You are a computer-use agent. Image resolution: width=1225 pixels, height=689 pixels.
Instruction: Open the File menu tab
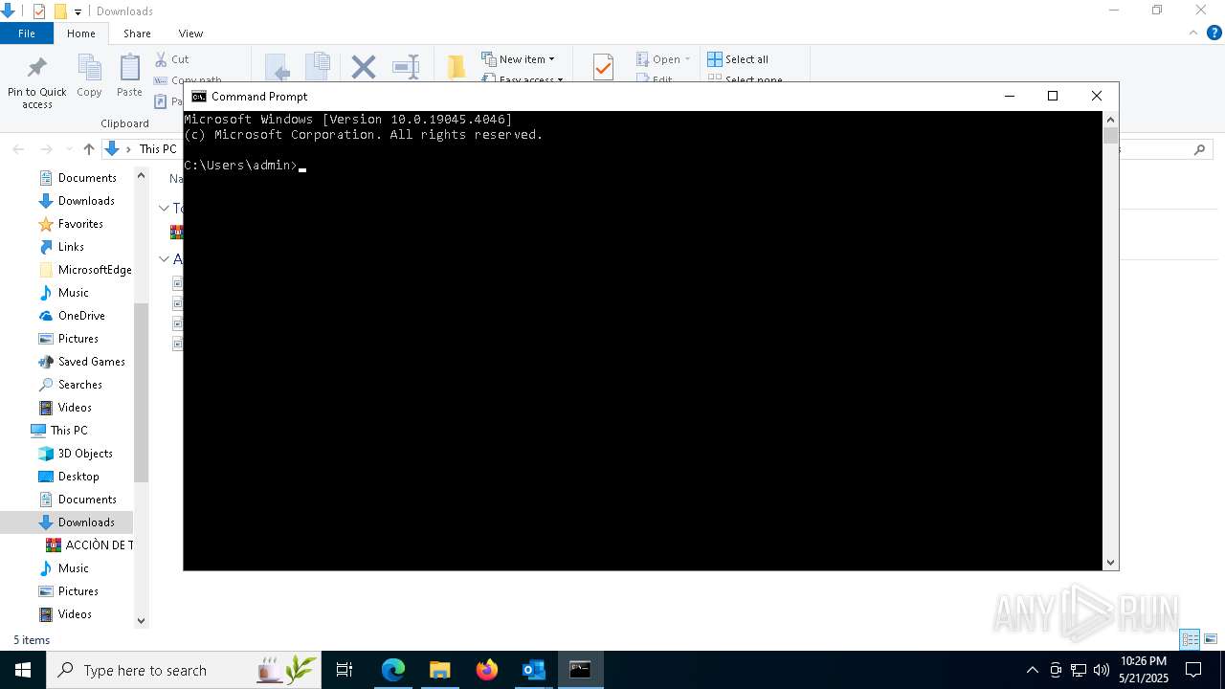pyautogui.click(x=27, y=33)
